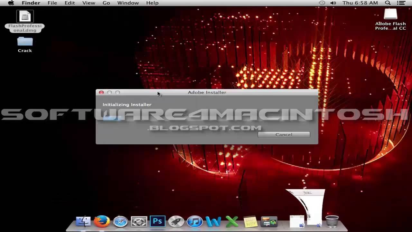Click the Adobe Installer title bar text

click(x=207, y=92)
